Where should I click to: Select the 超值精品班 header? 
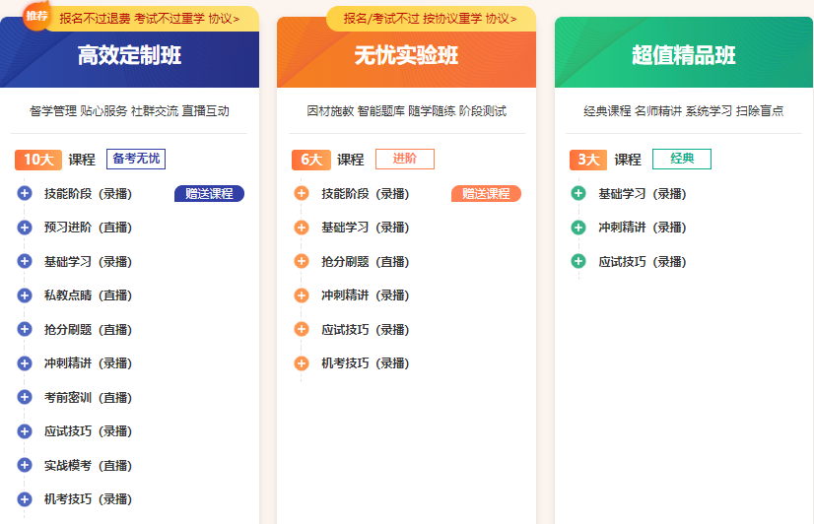point(683,56)
